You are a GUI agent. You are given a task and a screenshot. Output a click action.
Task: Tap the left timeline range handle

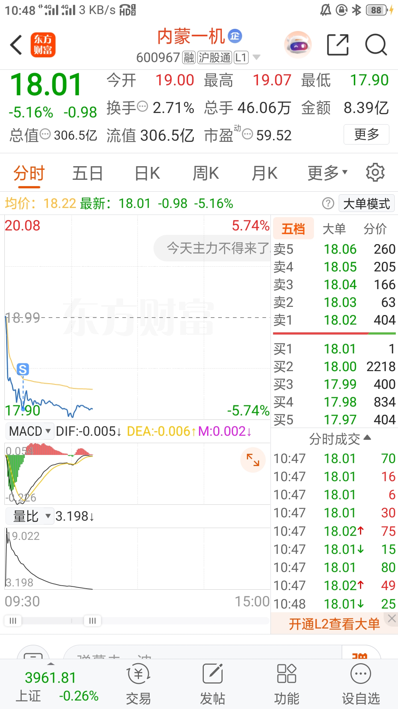pyautogui.click(x=13, y=621)
